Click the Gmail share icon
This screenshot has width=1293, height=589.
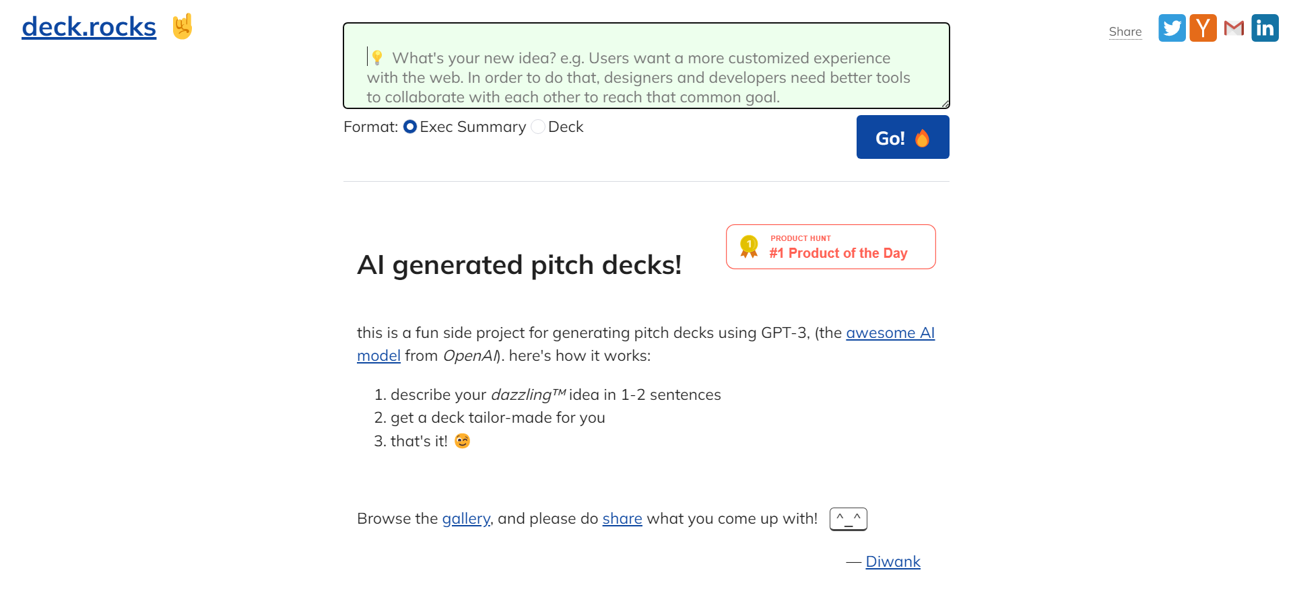pos(1234,28)
